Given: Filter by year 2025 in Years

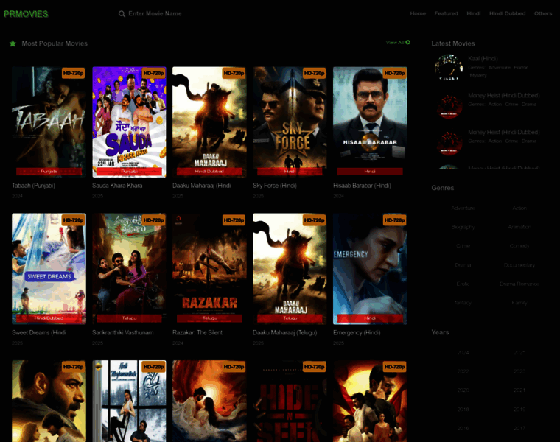Looking at the screenshot, I should 519,353.
